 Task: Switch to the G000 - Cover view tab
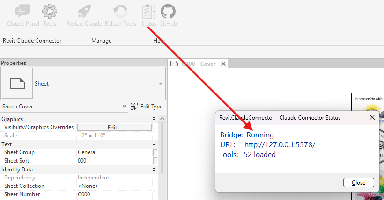point(197,64)
